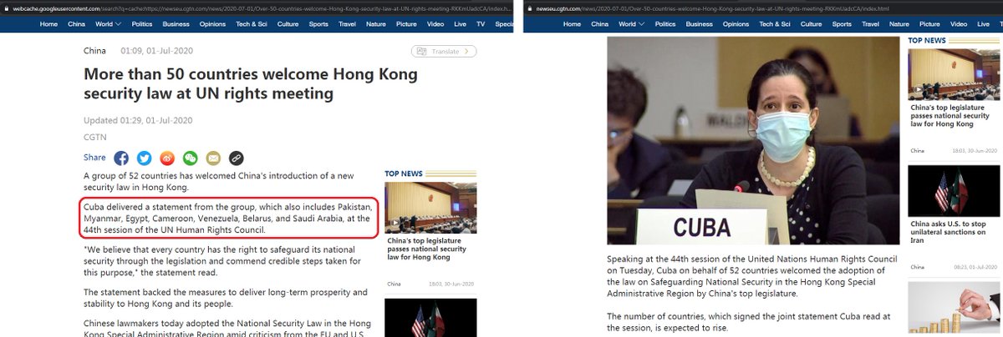Open Travel in right window navigation
Screen dimensions: 1003x337
871,24
